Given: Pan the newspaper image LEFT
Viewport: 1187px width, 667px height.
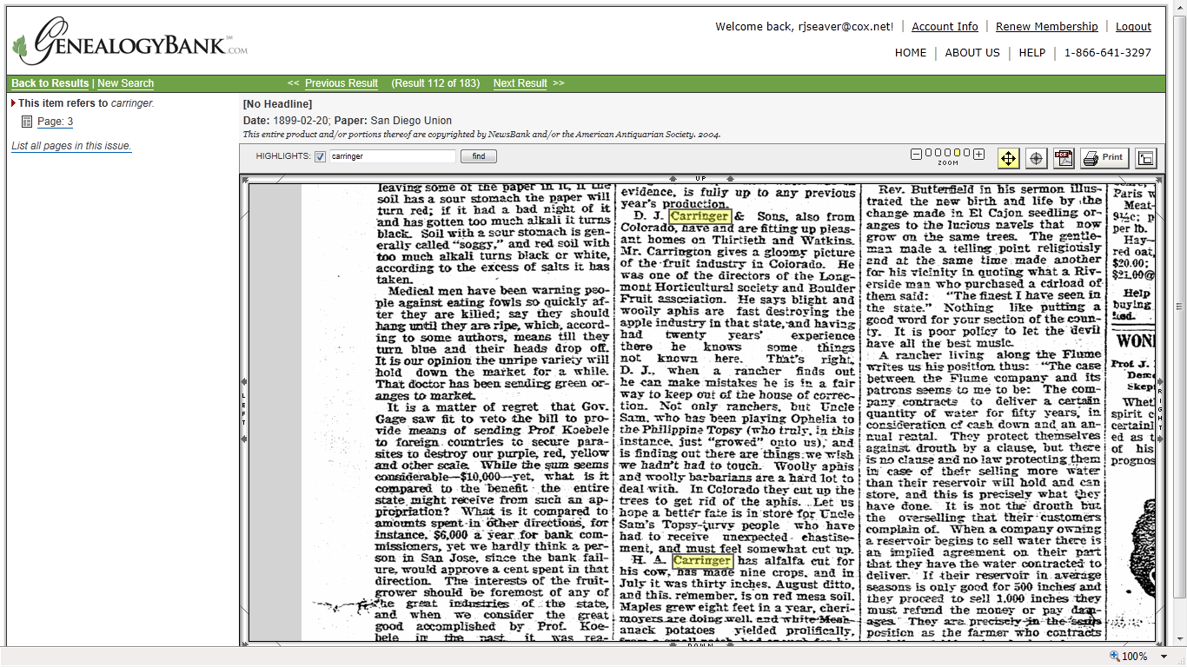Looking at the screenshot, I should (244, 410).
